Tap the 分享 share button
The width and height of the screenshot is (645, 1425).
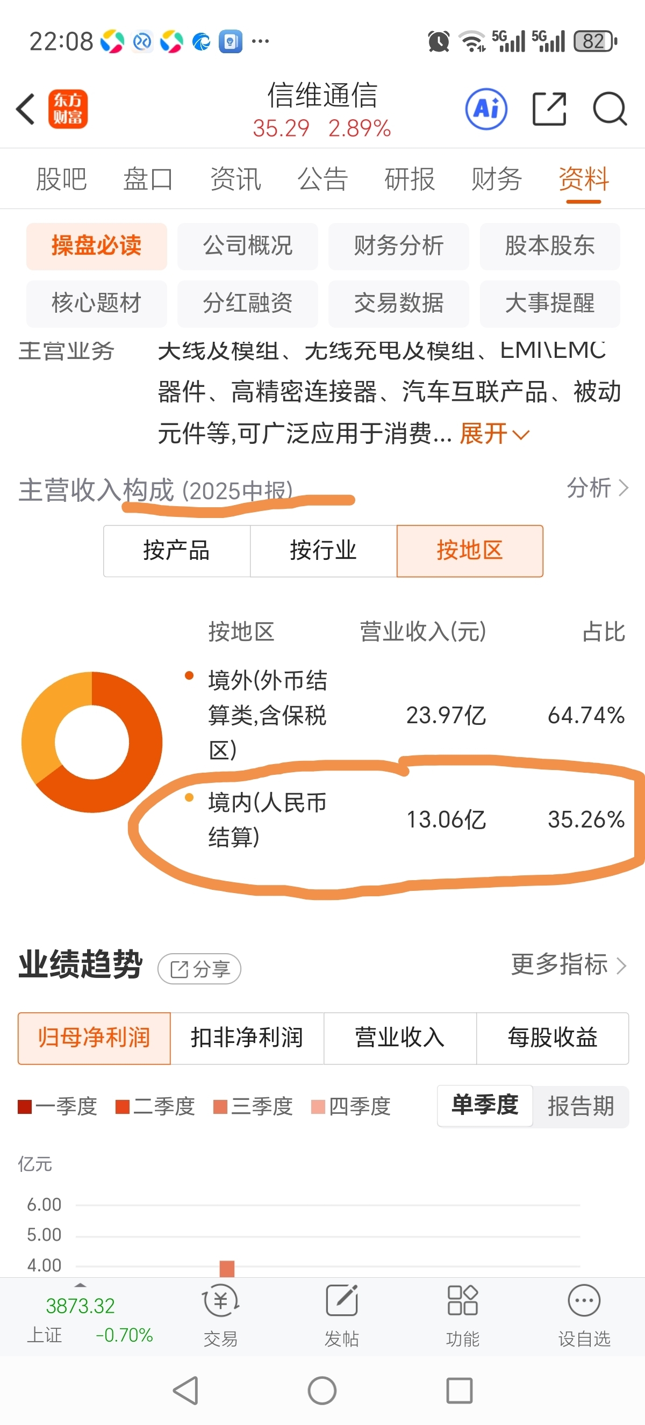point(199,969)
